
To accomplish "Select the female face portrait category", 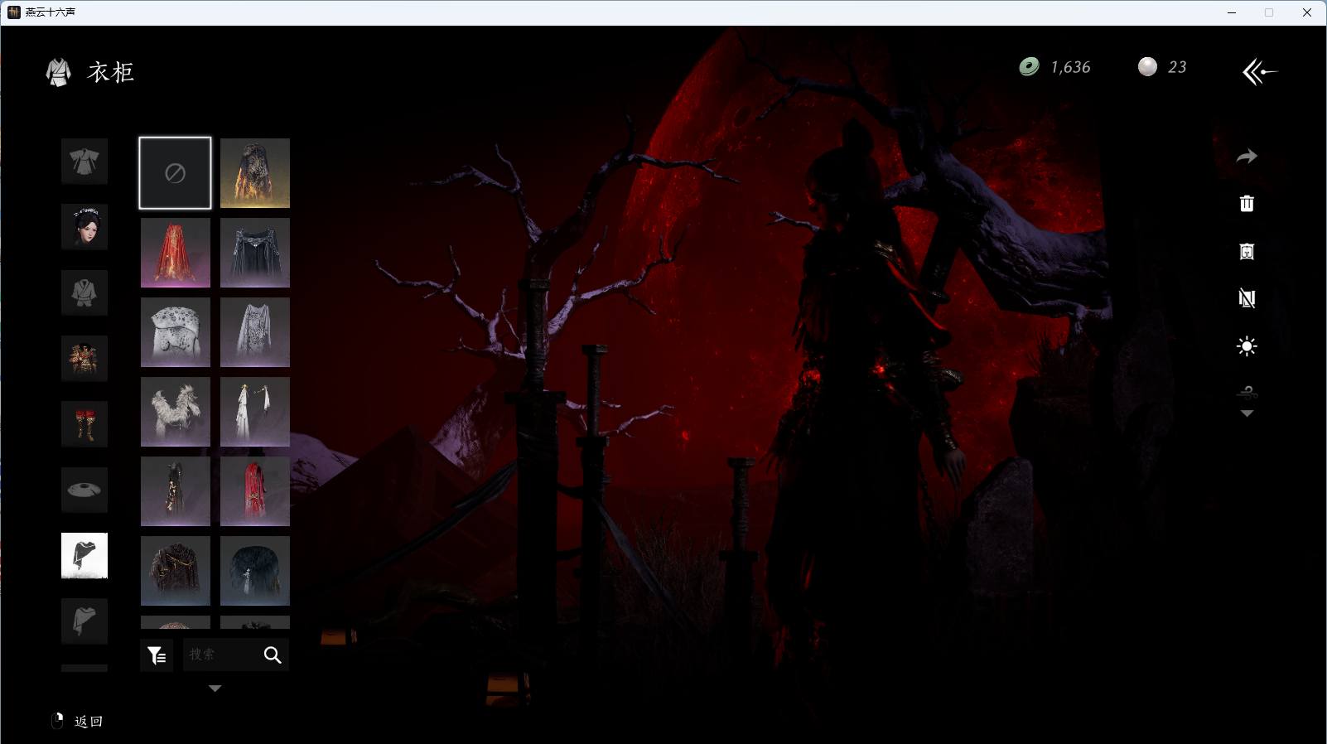I will click(84, 226).
